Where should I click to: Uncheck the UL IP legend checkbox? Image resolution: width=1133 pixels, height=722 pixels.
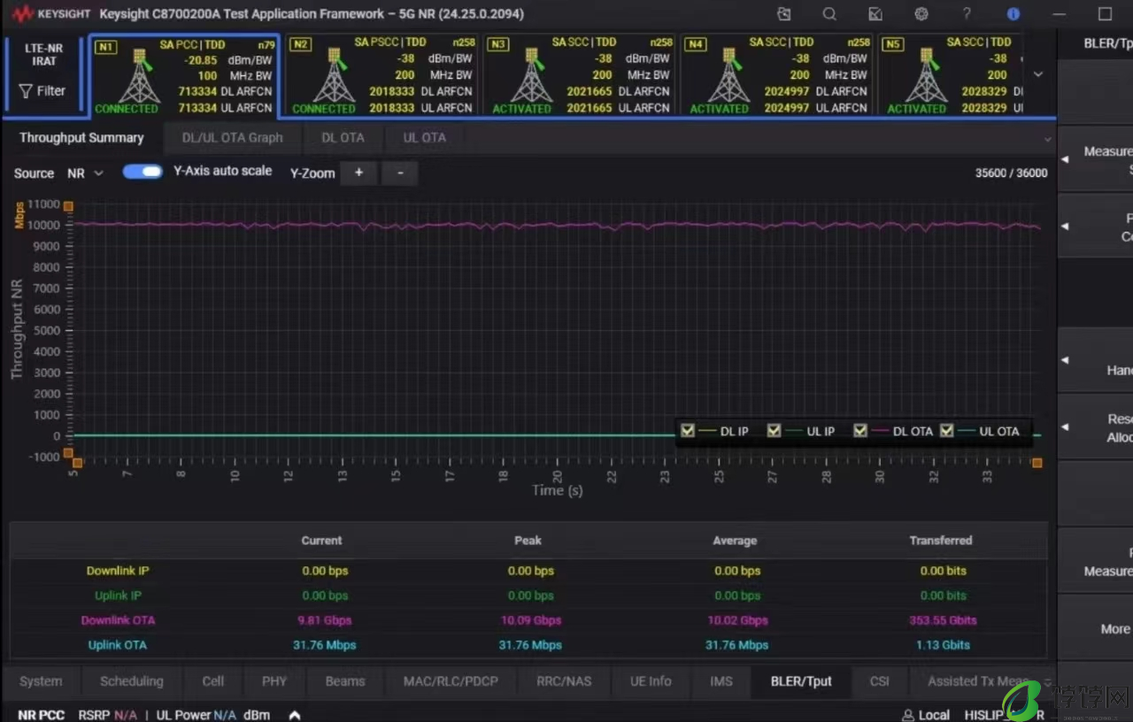(x=774, y=431)
